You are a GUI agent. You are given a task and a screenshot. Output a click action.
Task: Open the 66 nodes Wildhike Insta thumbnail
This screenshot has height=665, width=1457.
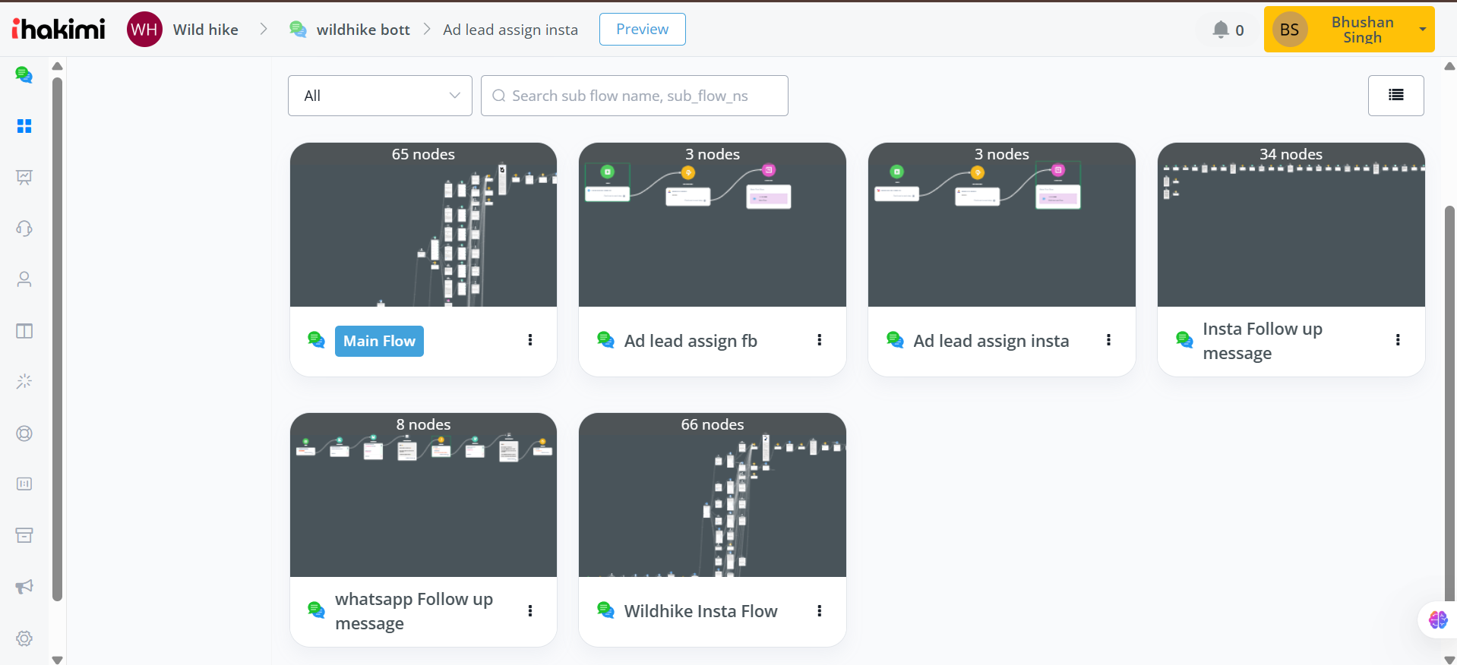coord(713,495)
